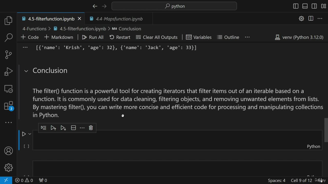Delete the selected cell with trash icon
The height and width of the screenshot is (184, 328).
[91, 128]
